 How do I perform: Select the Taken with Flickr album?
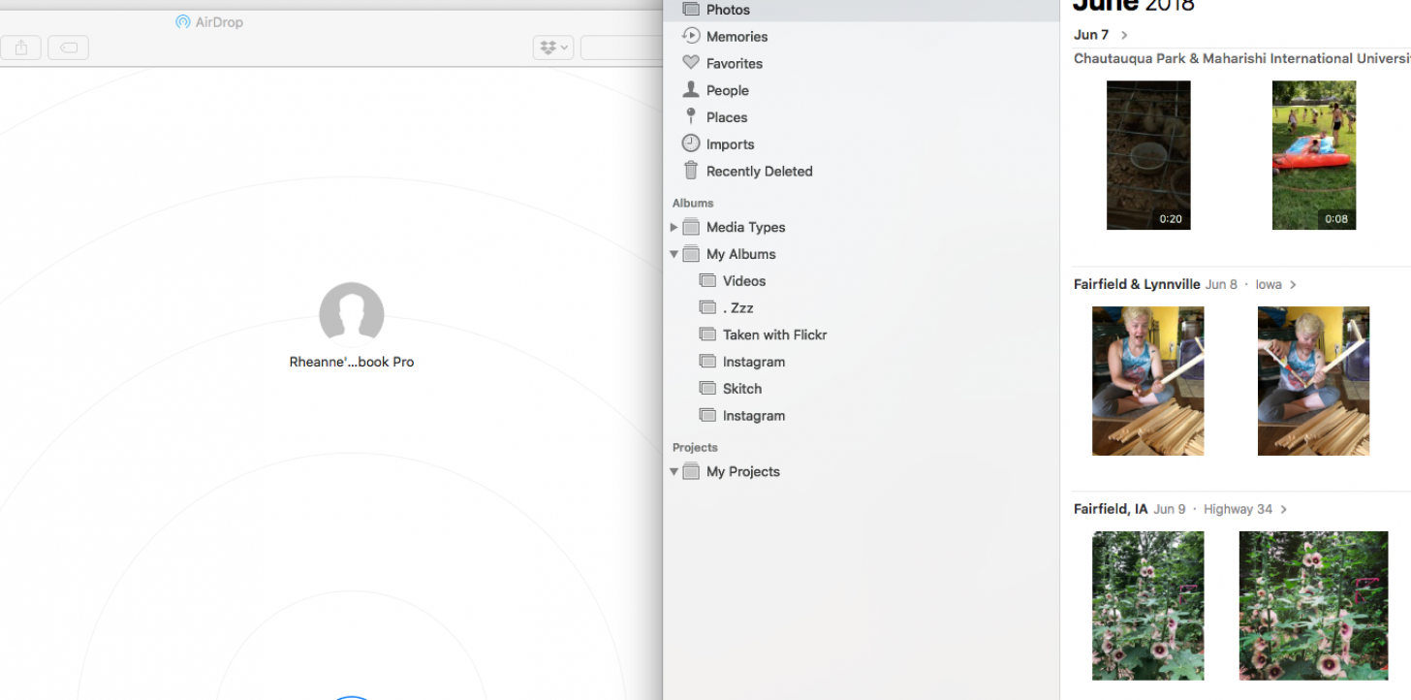tap(774, 335)
